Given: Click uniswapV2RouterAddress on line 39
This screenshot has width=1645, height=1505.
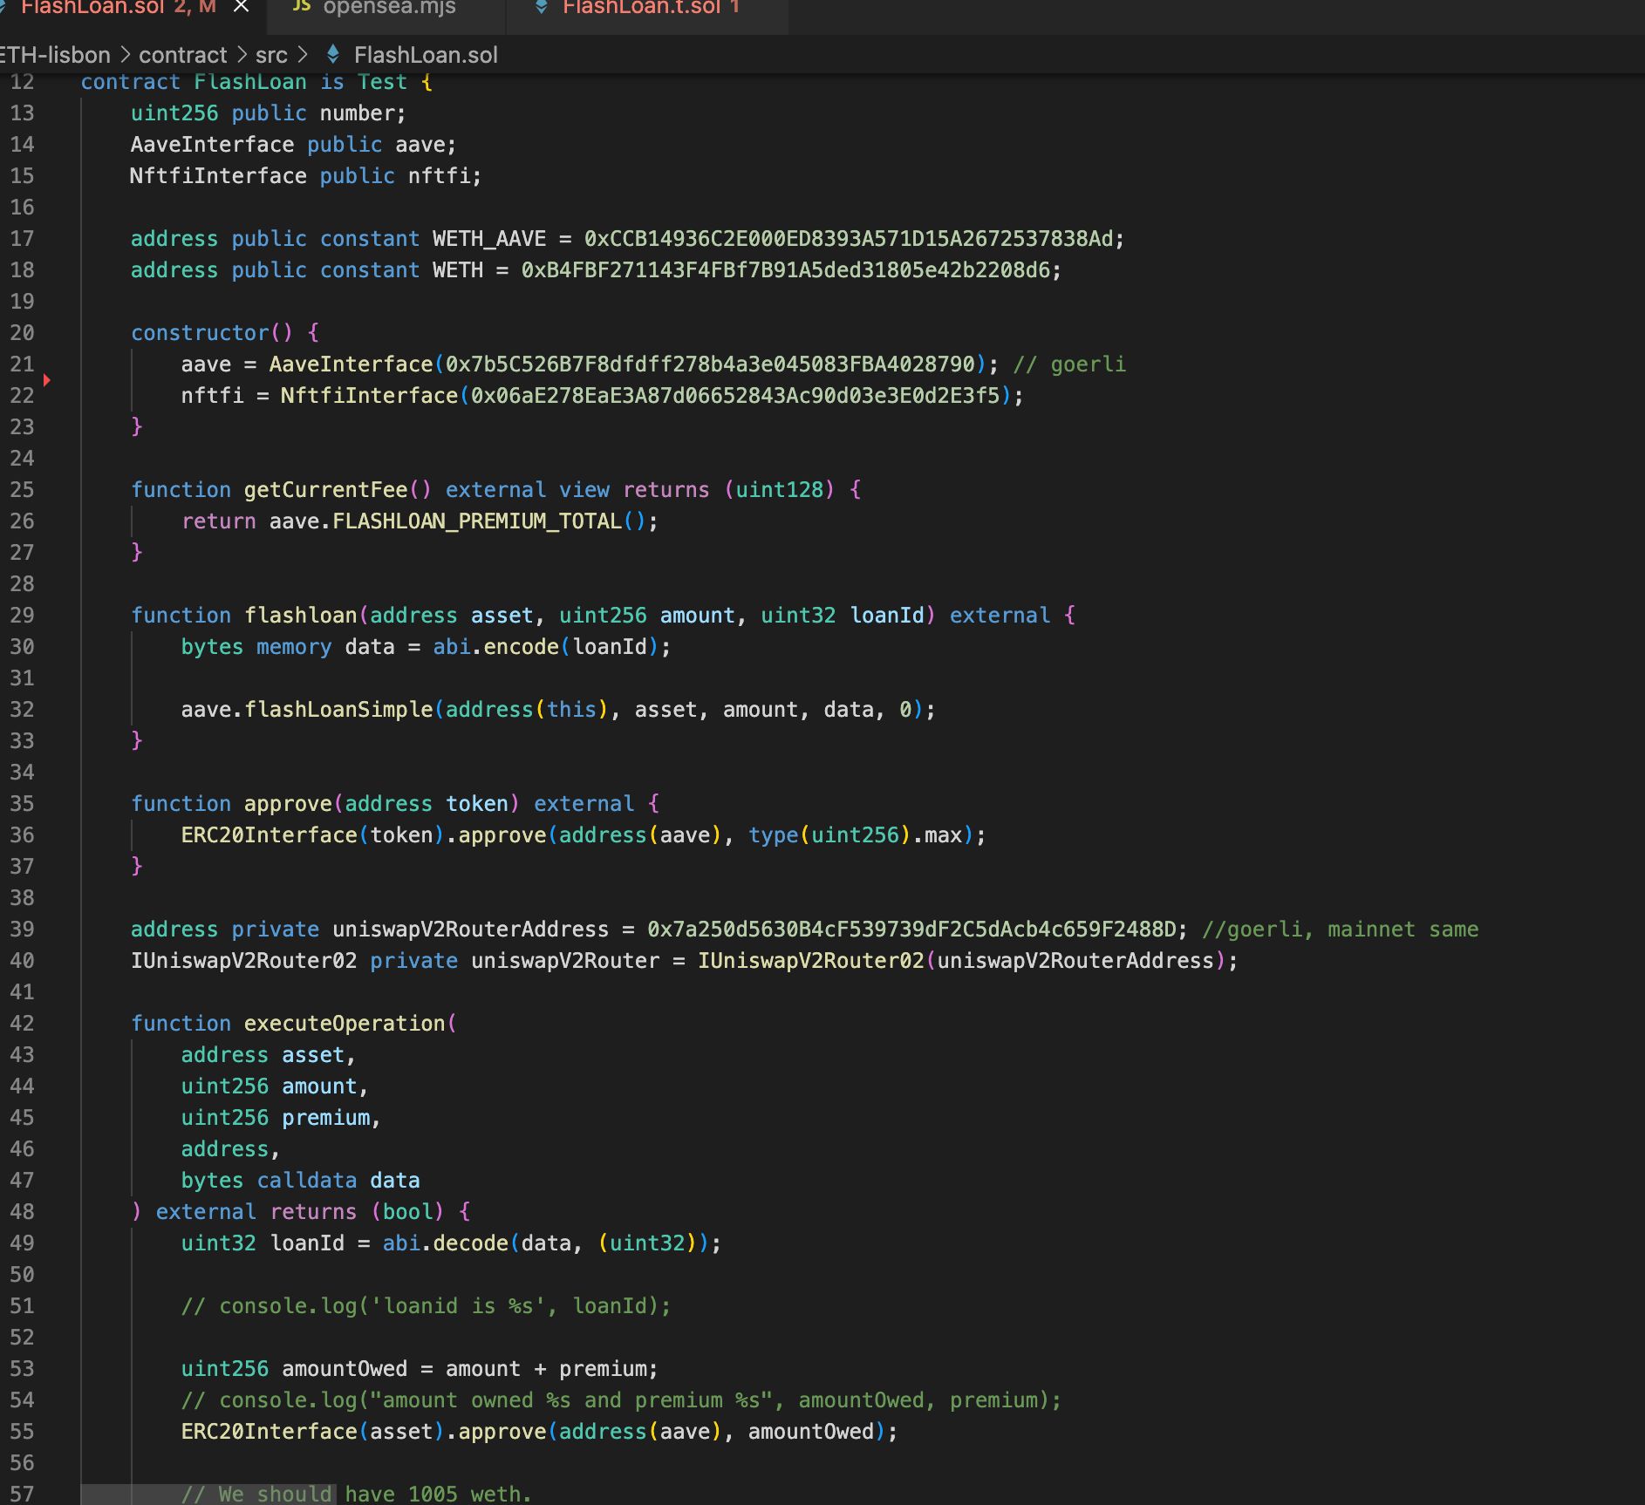Looking at the screenshot, I should click(470, 930).
